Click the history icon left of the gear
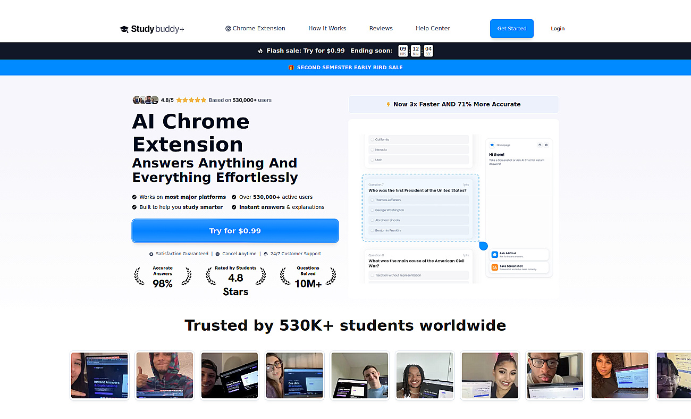Screen dimensions: 691x419 540,145
